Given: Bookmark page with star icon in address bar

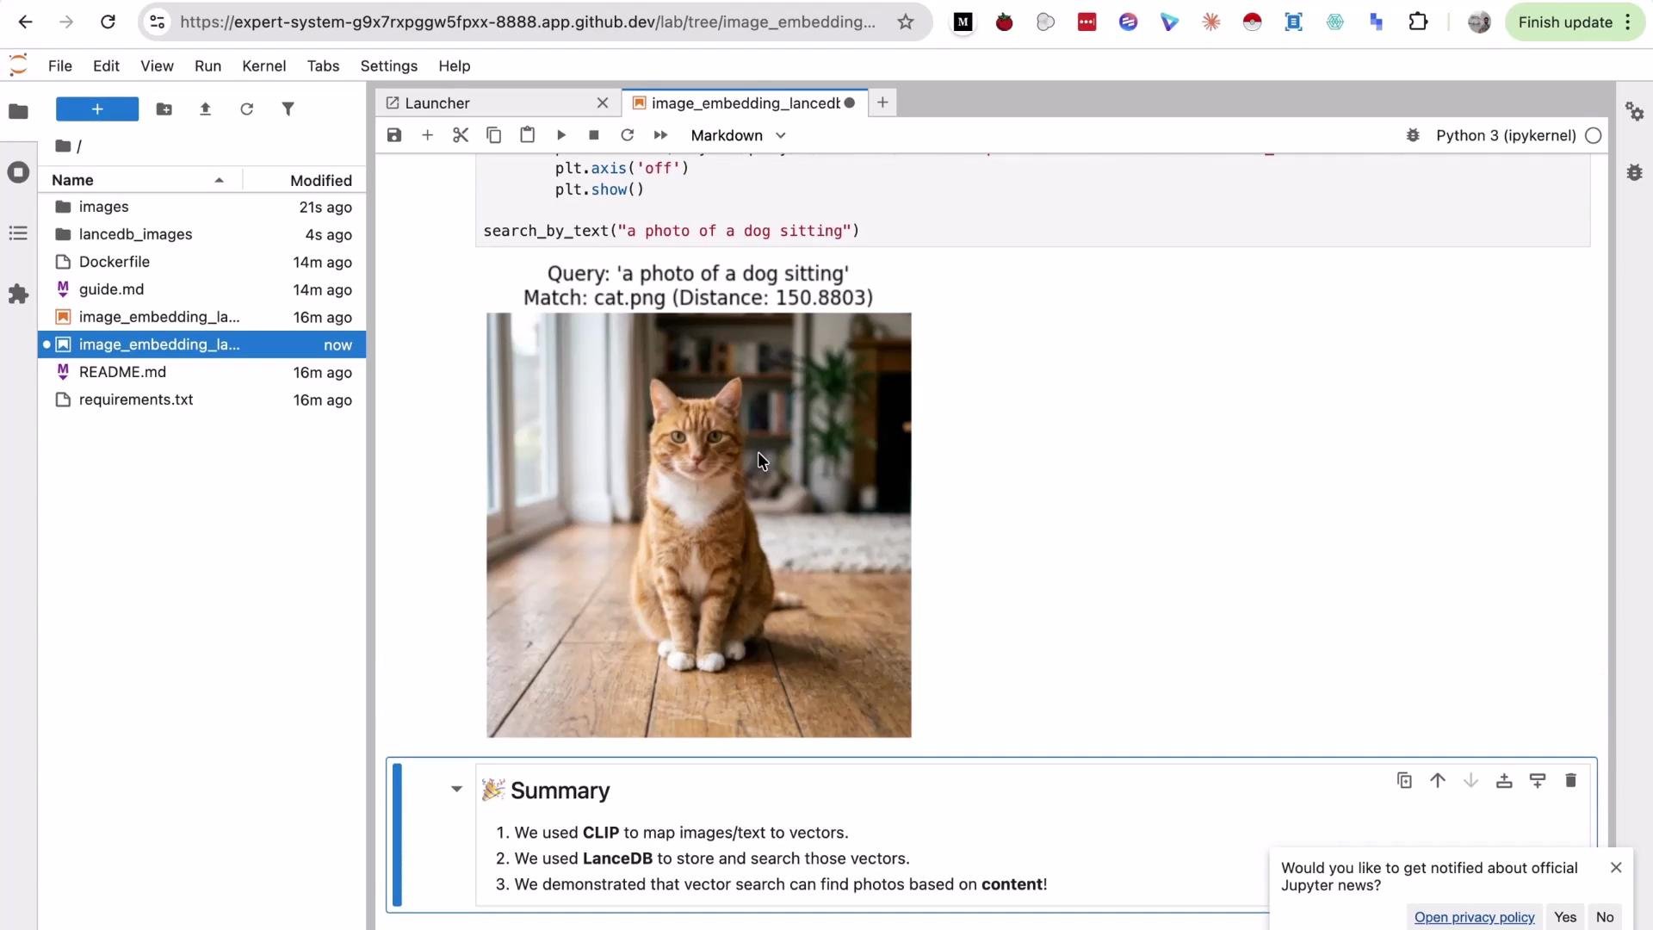Looking at the screenshot, I should (906, 22).
